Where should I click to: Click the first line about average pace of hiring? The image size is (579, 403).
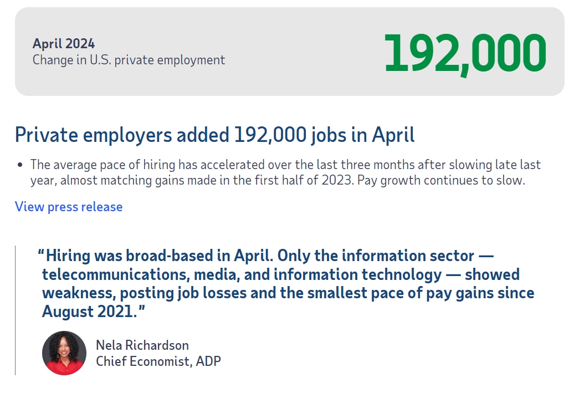(285, 165)
